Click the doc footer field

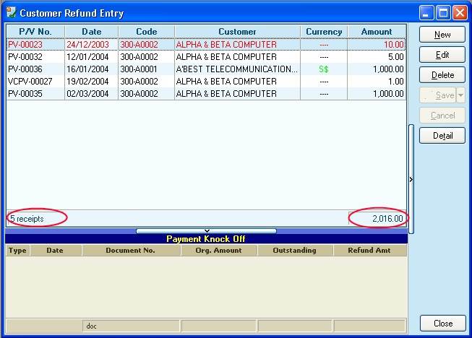tap(131, 326)
